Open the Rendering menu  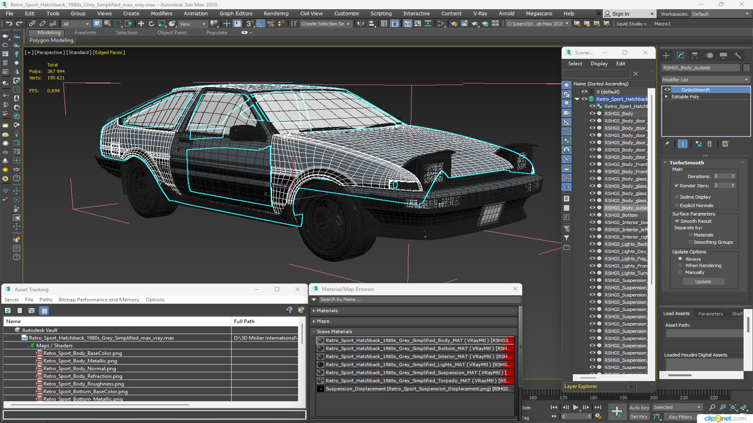tap(276, 13)
